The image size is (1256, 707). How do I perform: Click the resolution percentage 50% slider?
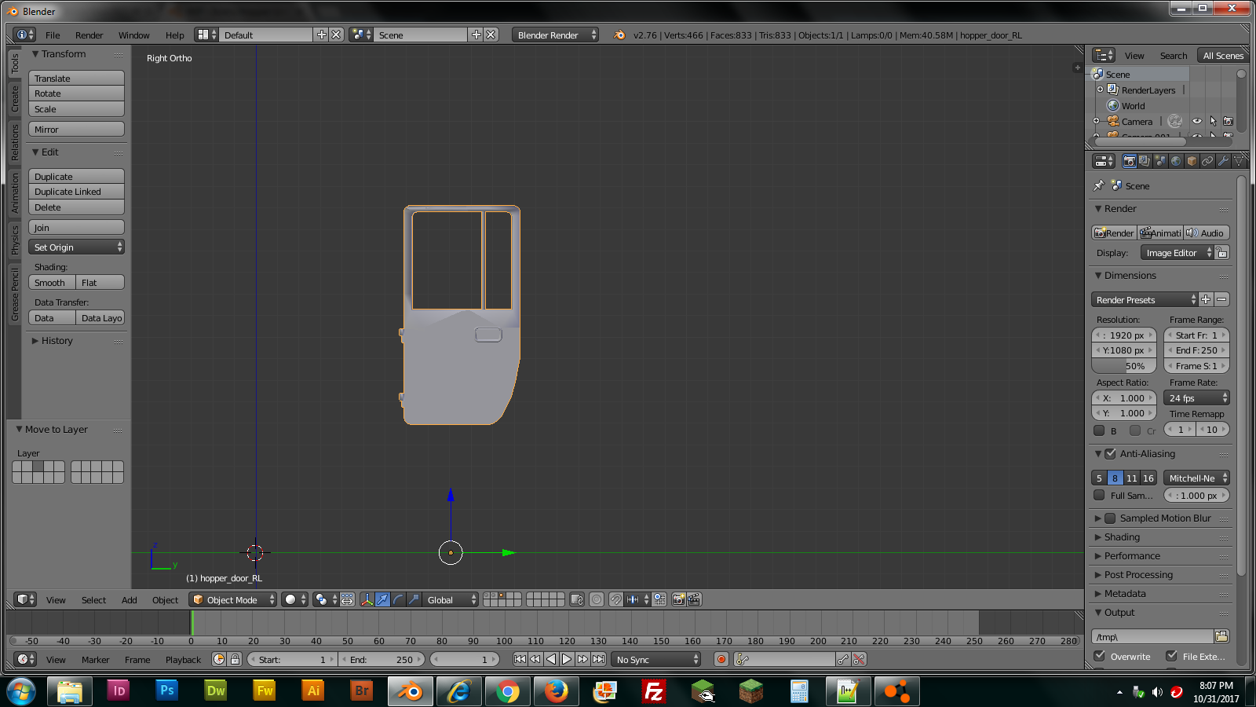[x=1123, y=366]
